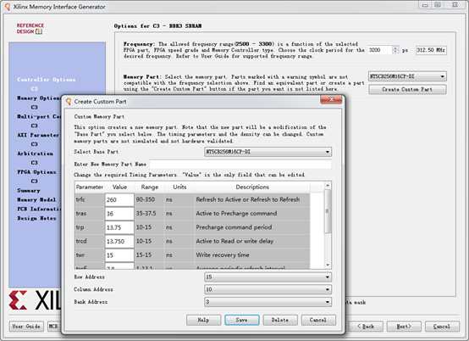Click 'Refresh to Active or Refresh to Refresh' description
The width and height of the screenshot is (469, 341).
click(248, 199)
